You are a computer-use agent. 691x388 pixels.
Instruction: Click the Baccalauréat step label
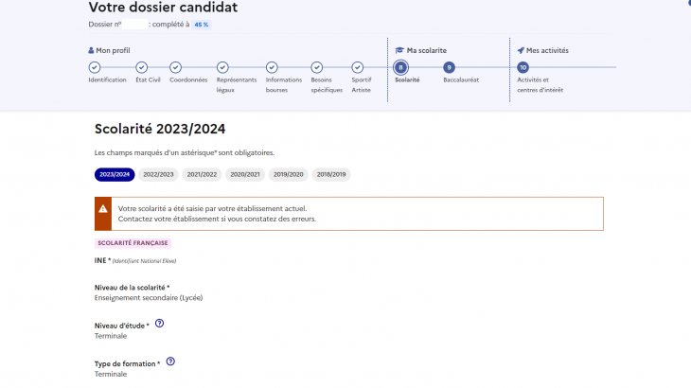(x=461, y=80)
